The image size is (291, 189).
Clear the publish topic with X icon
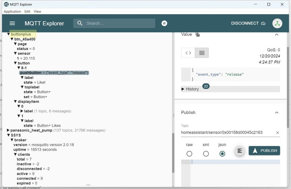point(278,133)
